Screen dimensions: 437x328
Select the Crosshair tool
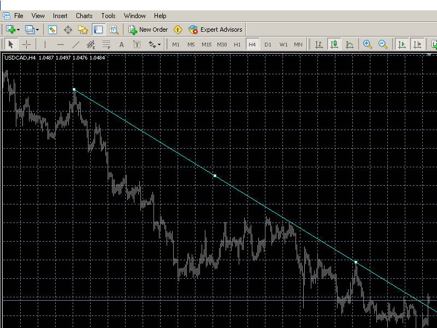tap(26, 44)
